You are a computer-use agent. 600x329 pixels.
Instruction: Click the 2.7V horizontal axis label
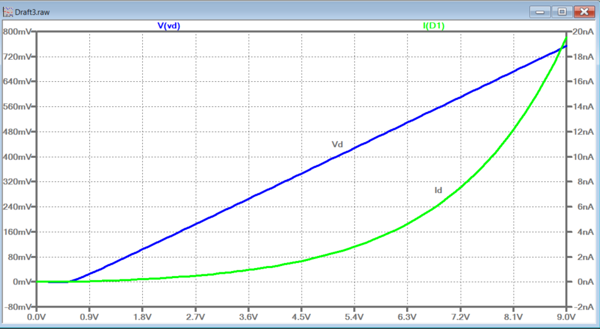[196, 318]
